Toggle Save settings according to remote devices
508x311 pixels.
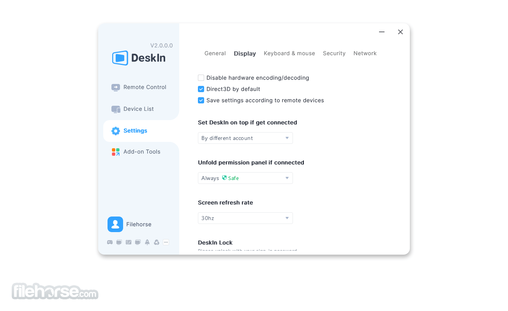[x=201, y=100]
